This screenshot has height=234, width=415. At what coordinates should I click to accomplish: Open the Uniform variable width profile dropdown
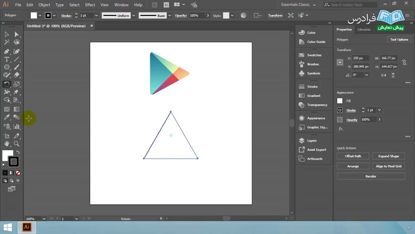pyautogui.click(x=134, y=15)
